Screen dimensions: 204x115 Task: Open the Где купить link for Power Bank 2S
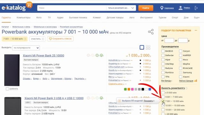pyautogui.click(x=79, y=79)
